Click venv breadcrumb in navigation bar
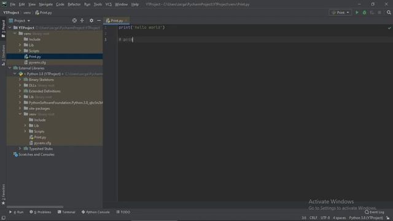This screenshot has width=393, height=221. tap(27, 12)
